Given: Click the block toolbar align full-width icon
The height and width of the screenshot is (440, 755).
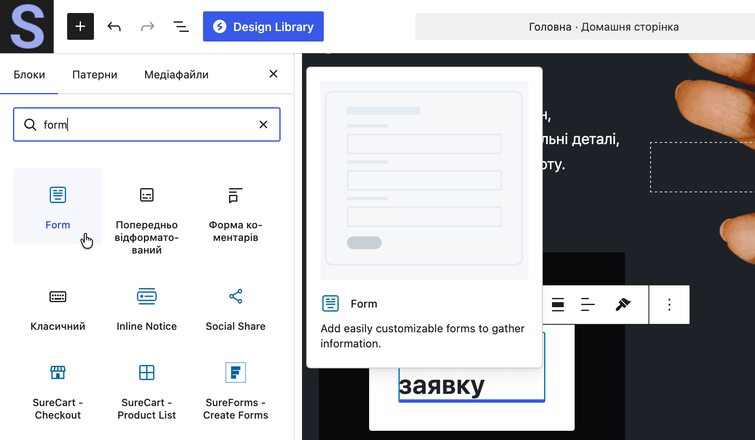Looking at the screenshot, I should (x=558, y=305).
